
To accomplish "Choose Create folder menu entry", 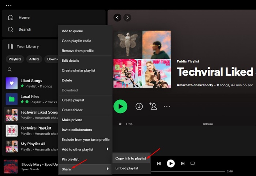I will pyautogui.click(x=85, y=110).
